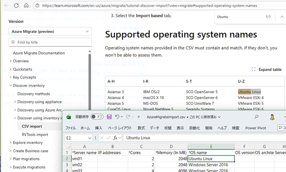Expand the Overview section
Screen dimensions: 286x172
11,61
